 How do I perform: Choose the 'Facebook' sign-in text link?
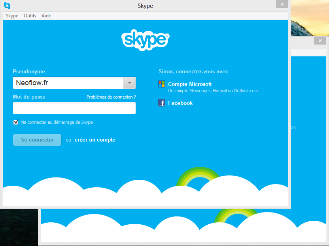pos(180,103)
